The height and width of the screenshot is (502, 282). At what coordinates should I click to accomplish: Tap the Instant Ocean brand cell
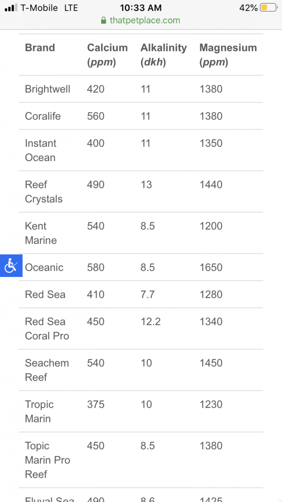[41, 150]
